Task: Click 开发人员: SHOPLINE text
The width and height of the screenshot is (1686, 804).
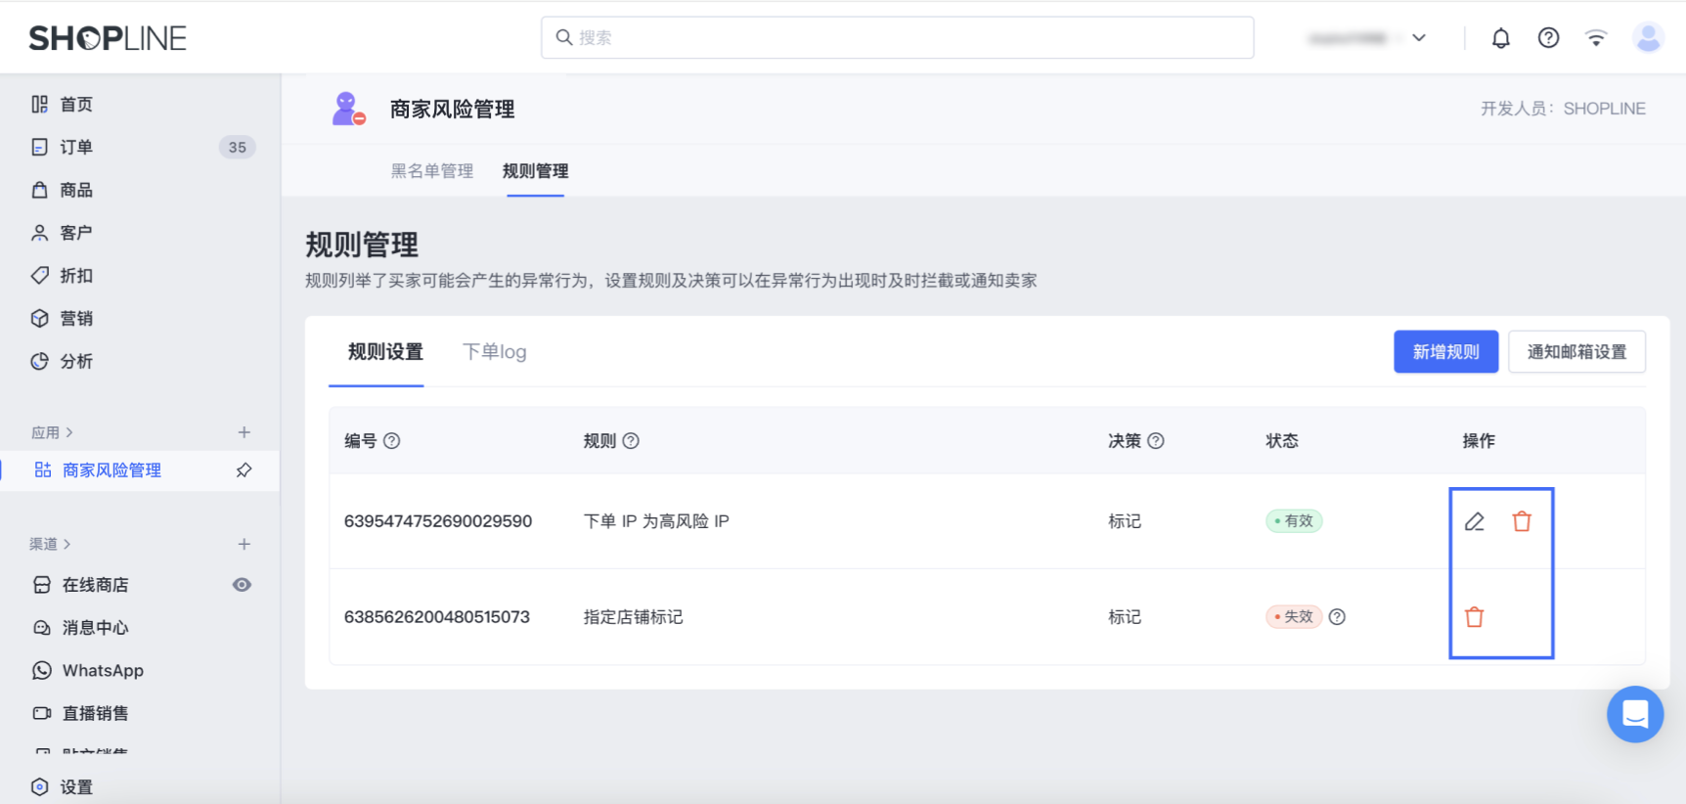Action: 1563,109
